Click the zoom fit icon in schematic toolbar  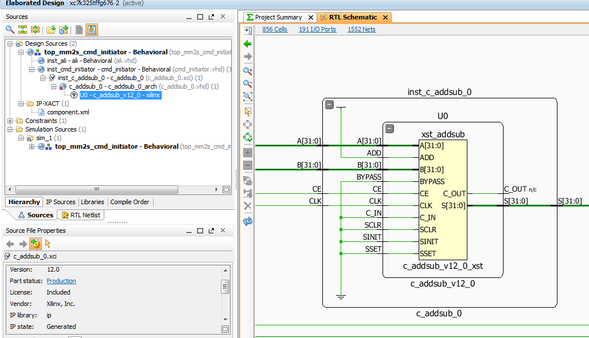click(x=248, y=97)
